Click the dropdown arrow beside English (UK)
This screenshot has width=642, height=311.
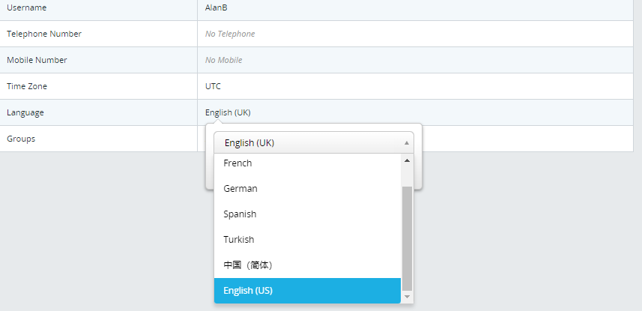[407, 143]
